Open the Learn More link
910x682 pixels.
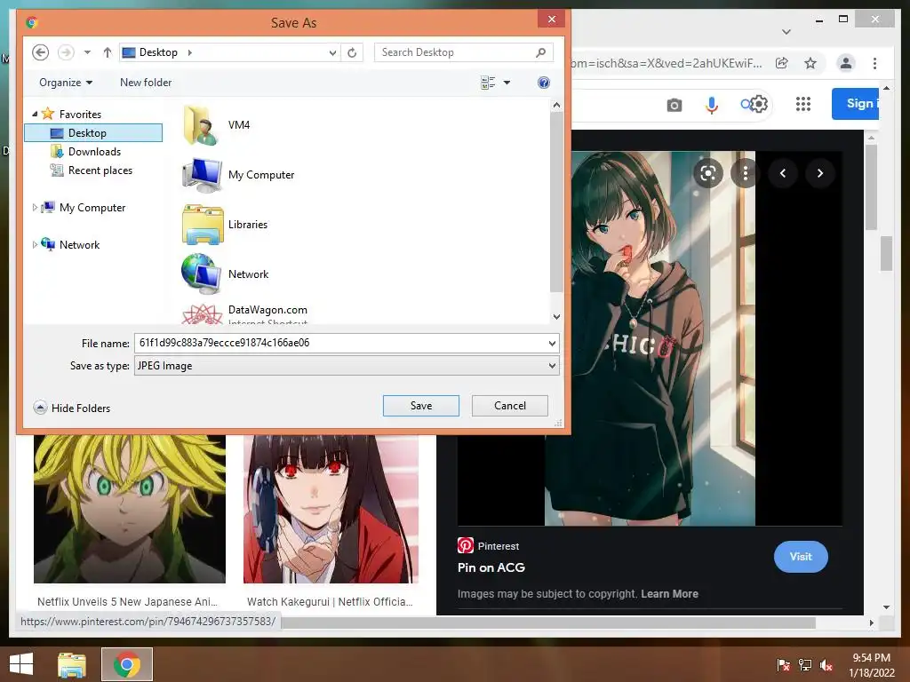669,594
